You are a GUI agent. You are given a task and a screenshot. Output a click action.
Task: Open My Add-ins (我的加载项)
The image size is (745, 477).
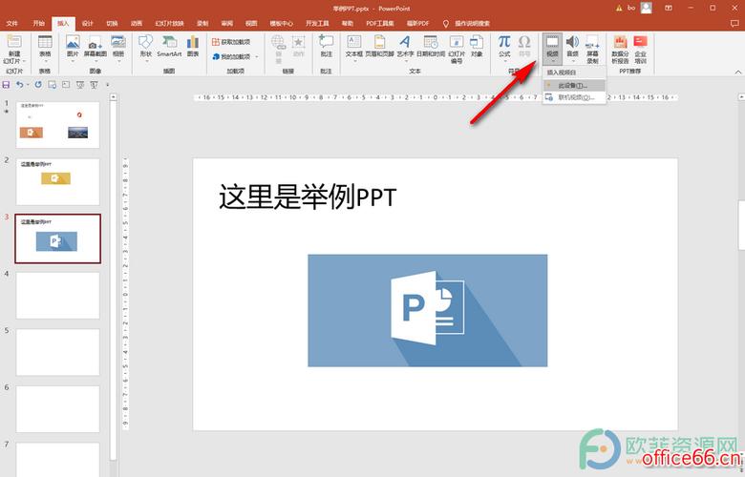coord(231,56)
